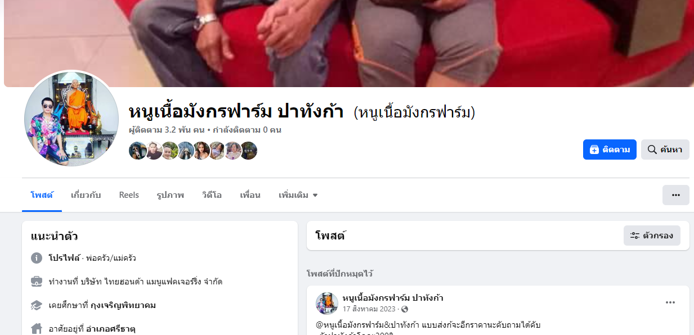Image resolution: width=694 pixels, height=335 pixels.
Task: Expand the เพิ่มเติม dropdown tab
Action: click(298, 195)
